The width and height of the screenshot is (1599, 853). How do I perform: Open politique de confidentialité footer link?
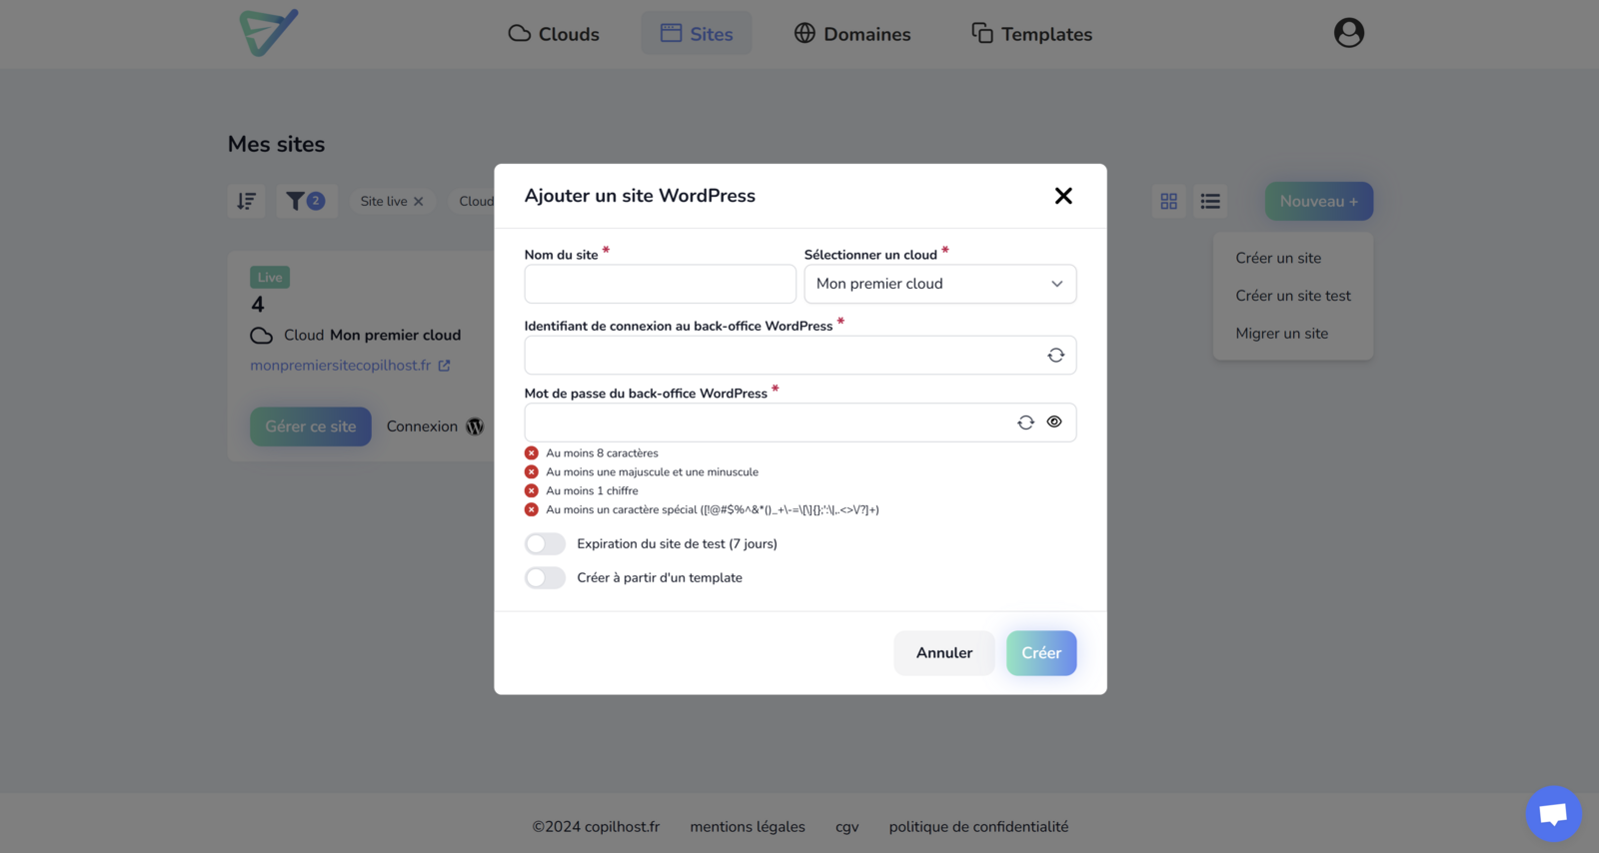pyautogui.click(x=978, y=827)
